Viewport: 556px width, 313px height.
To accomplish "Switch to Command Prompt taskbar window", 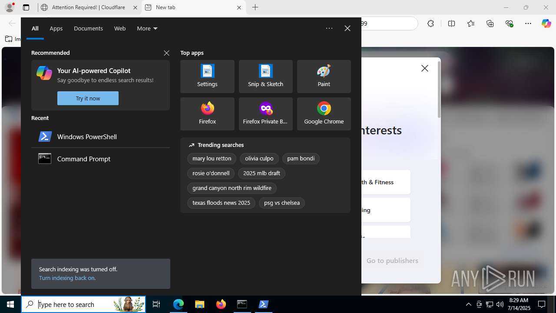I will pos(242,304).
